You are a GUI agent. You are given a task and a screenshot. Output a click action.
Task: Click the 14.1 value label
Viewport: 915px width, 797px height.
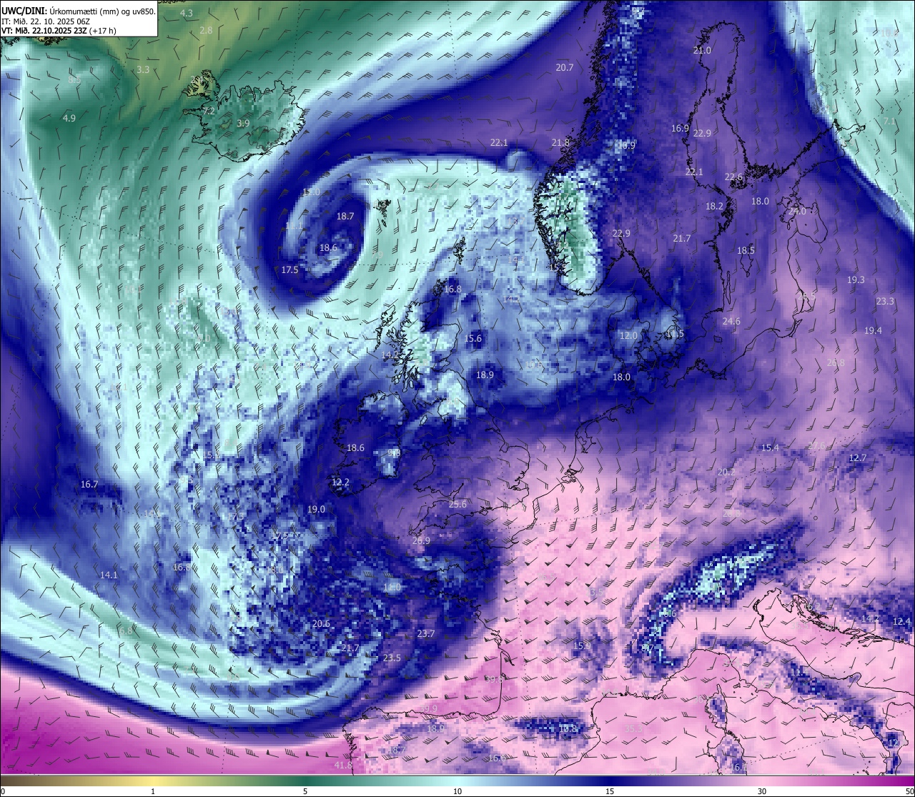tap(109, 575)
